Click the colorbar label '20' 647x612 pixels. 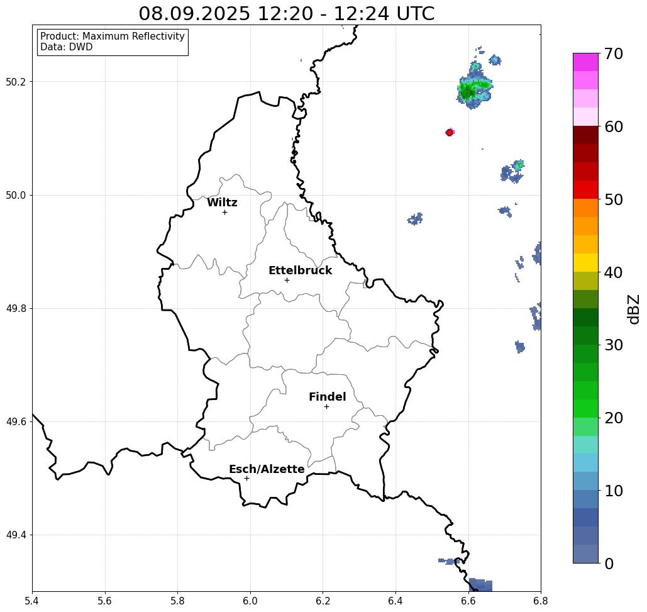pos(614,418)
